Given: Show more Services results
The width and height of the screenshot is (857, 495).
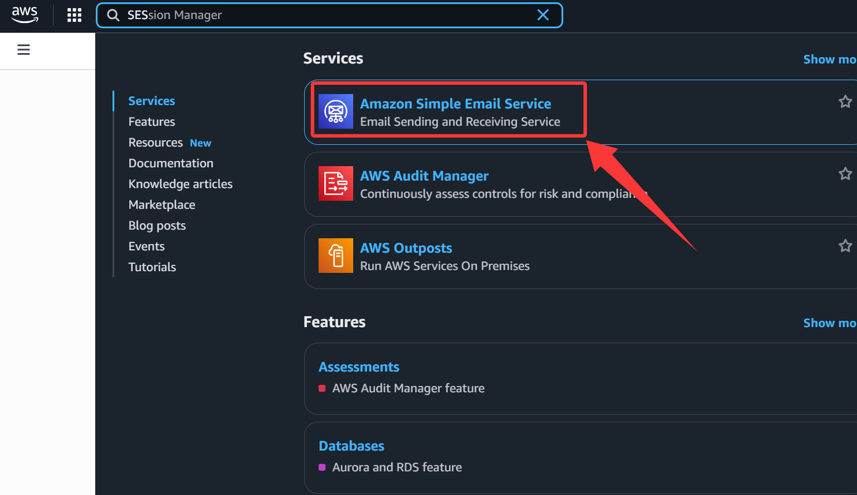Looking at the screenshot, I should click(830, 59).
